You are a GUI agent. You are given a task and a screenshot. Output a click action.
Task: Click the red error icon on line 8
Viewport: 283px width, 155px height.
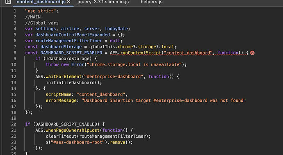coord(252,53)
